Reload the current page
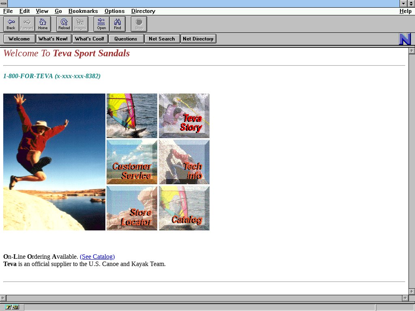Viewport: 415px width, 311px height. coord(64,24)
